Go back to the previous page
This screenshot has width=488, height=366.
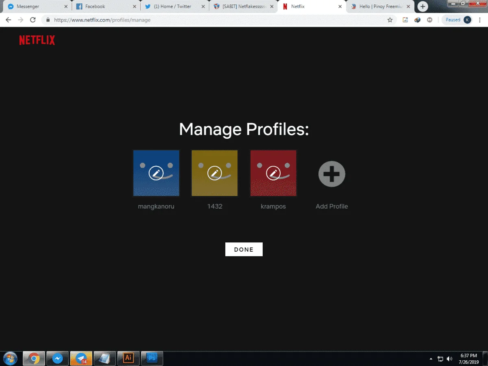pyautogui.click(x=8, y=20)
